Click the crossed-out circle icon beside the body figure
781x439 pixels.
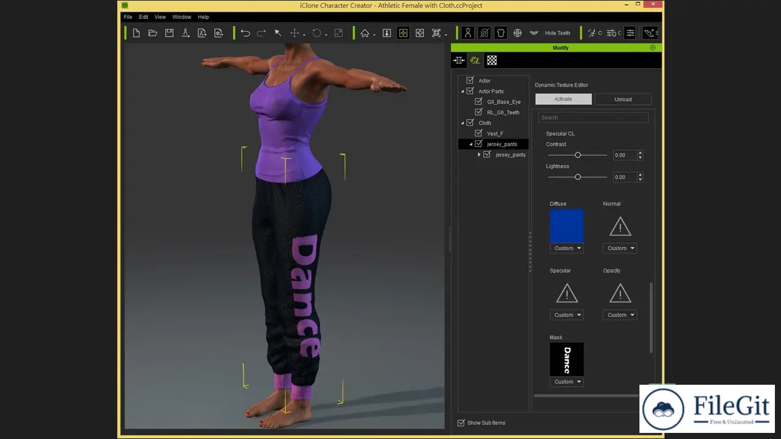484,33
